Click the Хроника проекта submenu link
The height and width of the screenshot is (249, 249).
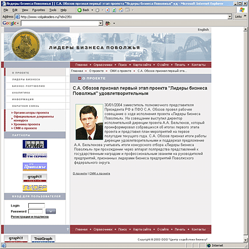pyautogui.click(x=27, y=124)
